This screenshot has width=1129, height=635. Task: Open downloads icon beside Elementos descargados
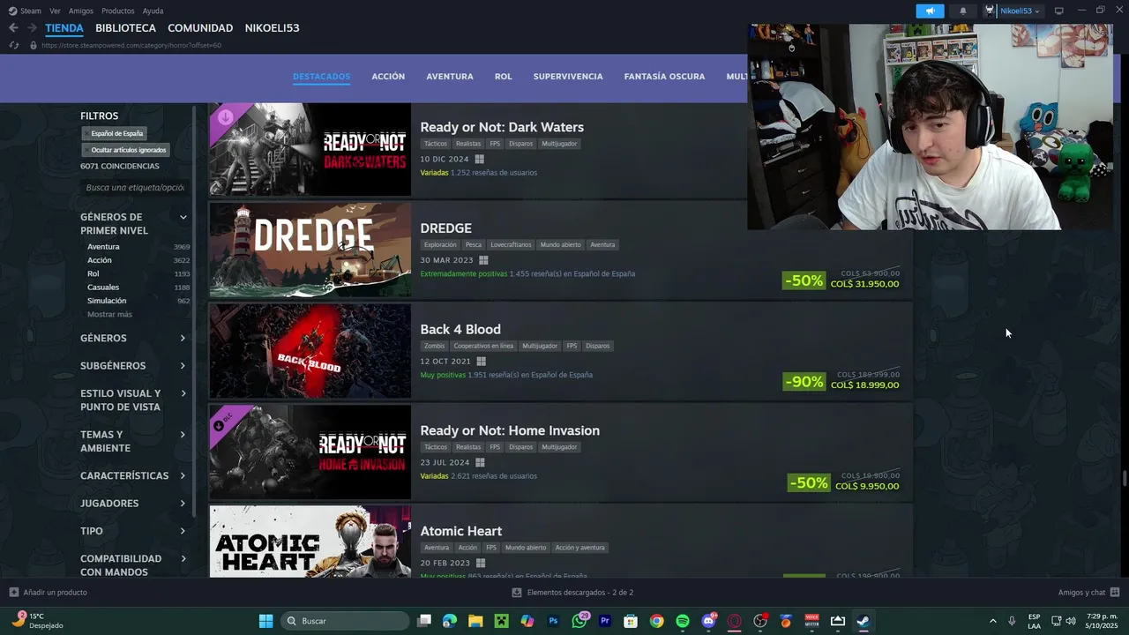tap(517, 593)
